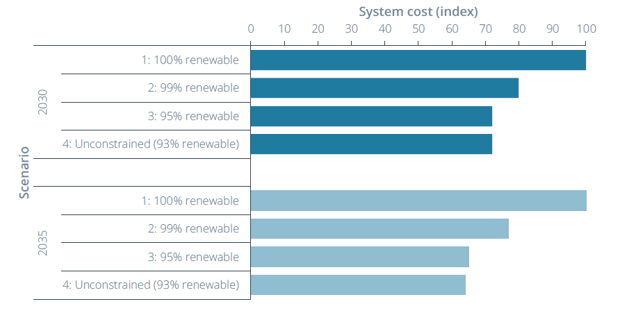Click the 2030 "4: Unconstrained" text label
The image size is (620, 313).
pyautogui.click(x=151, y=144)
